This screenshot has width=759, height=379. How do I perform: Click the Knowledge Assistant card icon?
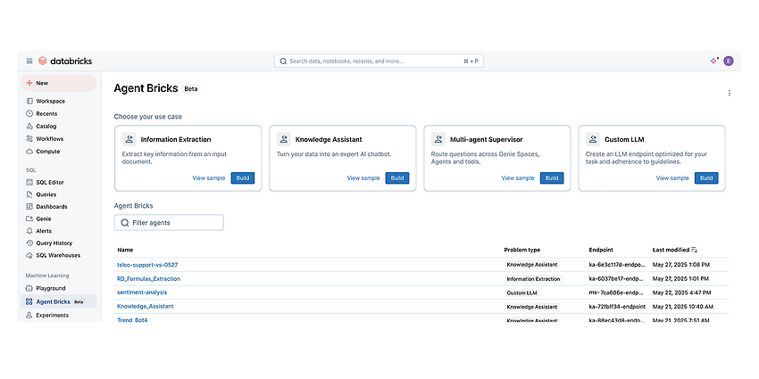[x=284, y=139]
